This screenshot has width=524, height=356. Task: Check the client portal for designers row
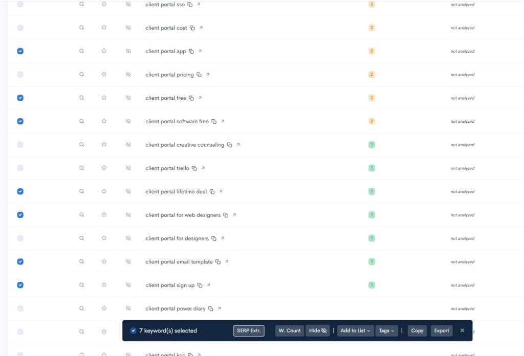point(20,238)
